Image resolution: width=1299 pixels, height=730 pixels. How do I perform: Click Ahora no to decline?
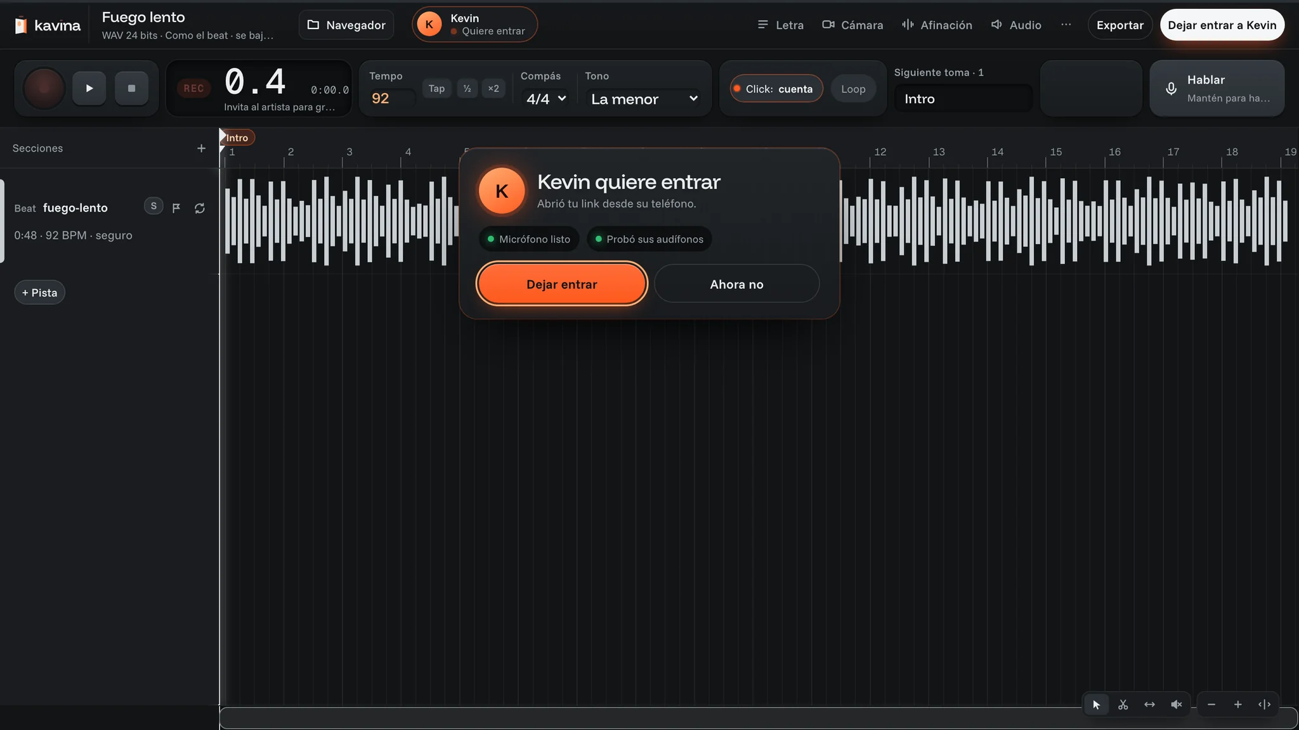(736, 284)
